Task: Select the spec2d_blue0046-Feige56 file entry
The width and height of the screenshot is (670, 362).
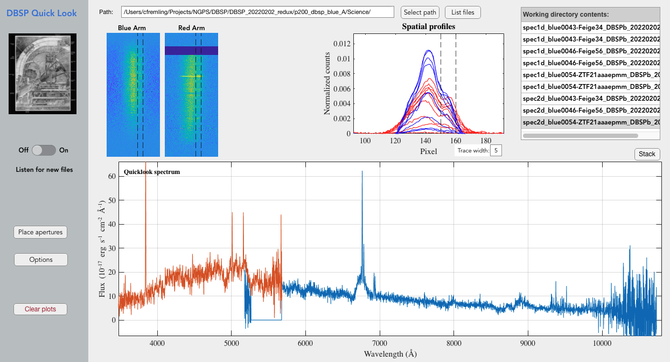Action: (590, 110)
